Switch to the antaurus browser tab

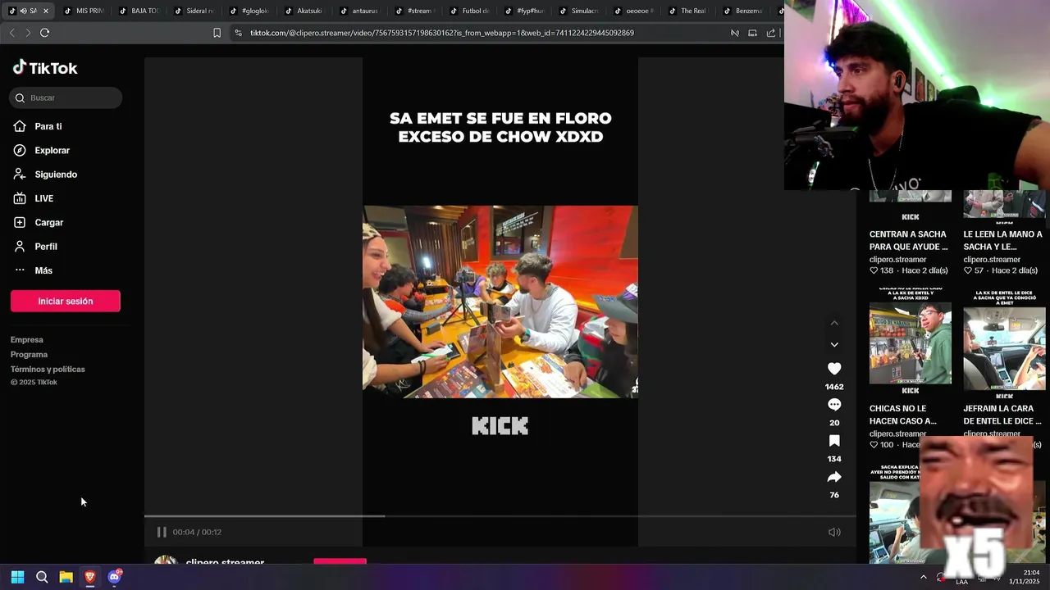360,11
